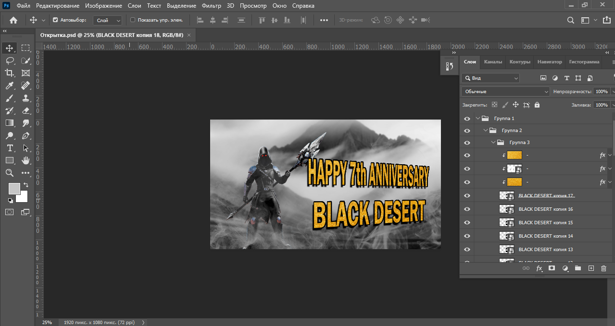This screenshot has width=615, height=326.
Task: Switch to the Каналы tab
Action: pyautogui.click(x=493, y=62)
